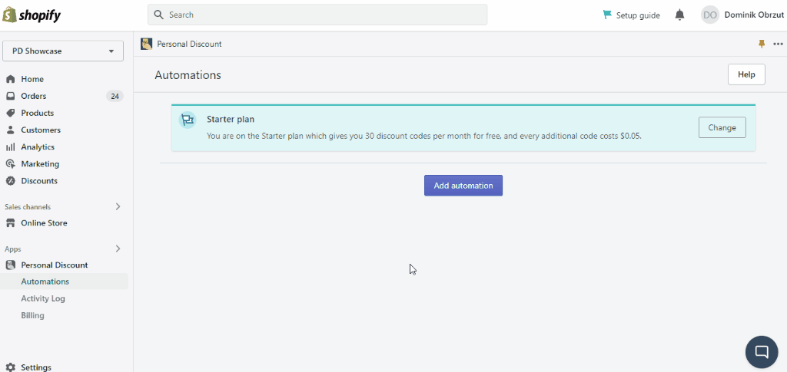Viewport: 787px width, 372px height.
Task: Expand the Apps section chevron
Action: [x=118, y=249]
